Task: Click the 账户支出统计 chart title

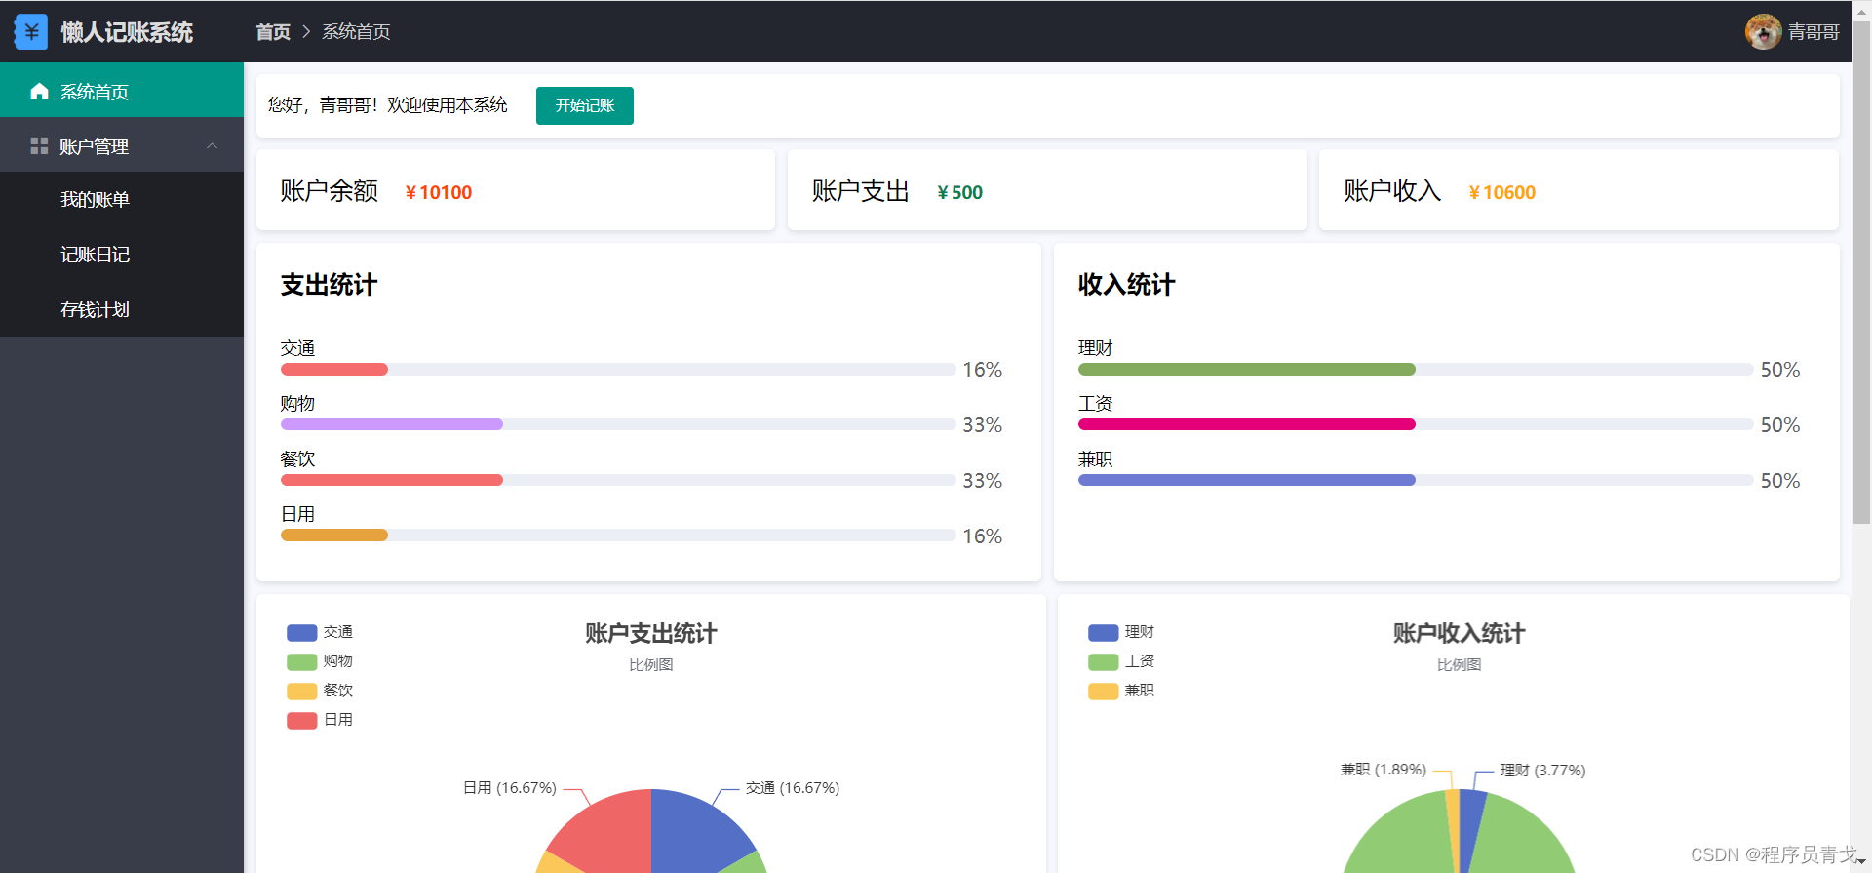Action: 650,634
